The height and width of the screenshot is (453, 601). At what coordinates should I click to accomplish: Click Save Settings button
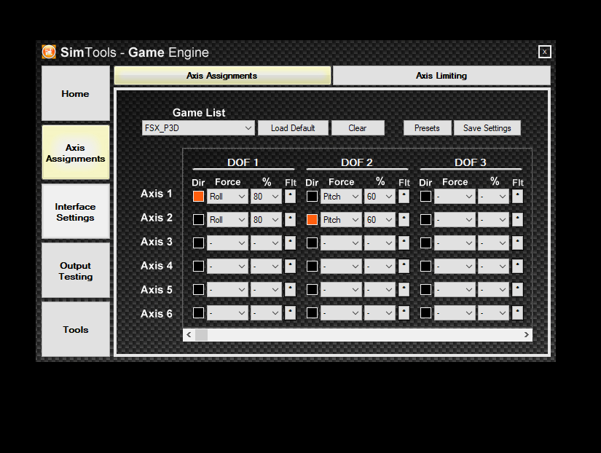(x=487, y=128)
